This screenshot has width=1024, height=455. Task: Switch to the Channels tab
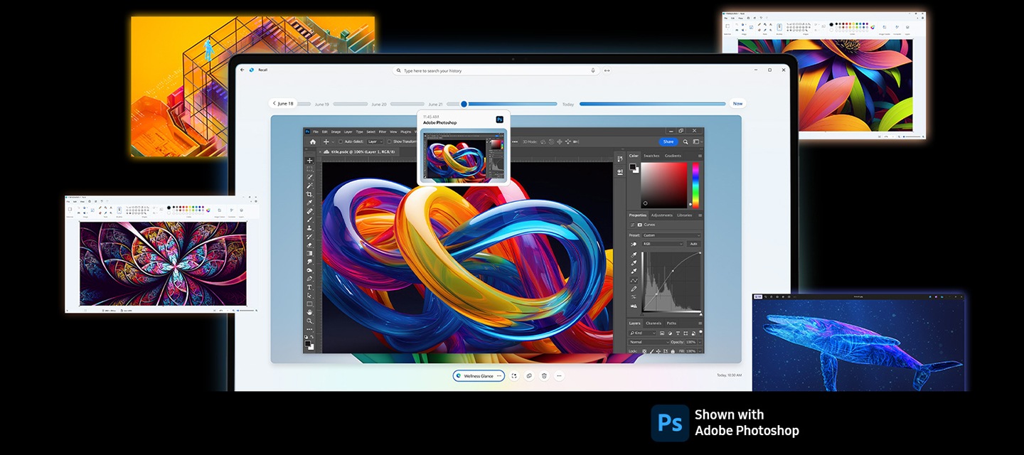(x=654, y=323)
